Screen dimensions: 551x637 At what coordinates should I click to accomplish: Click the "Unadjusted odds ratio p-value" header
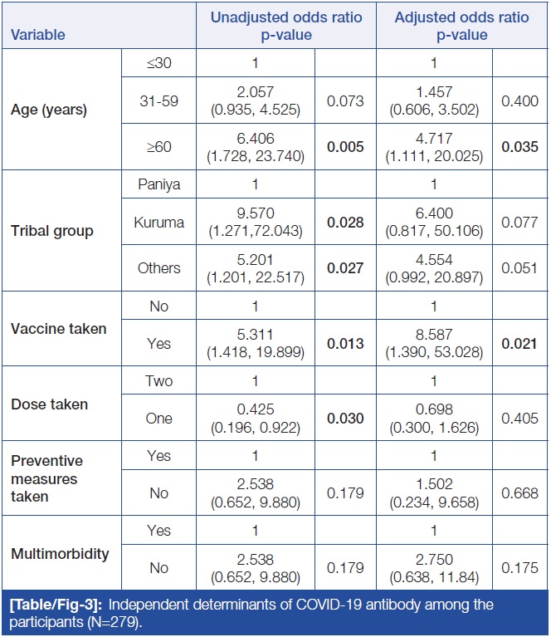coord(285,27)
